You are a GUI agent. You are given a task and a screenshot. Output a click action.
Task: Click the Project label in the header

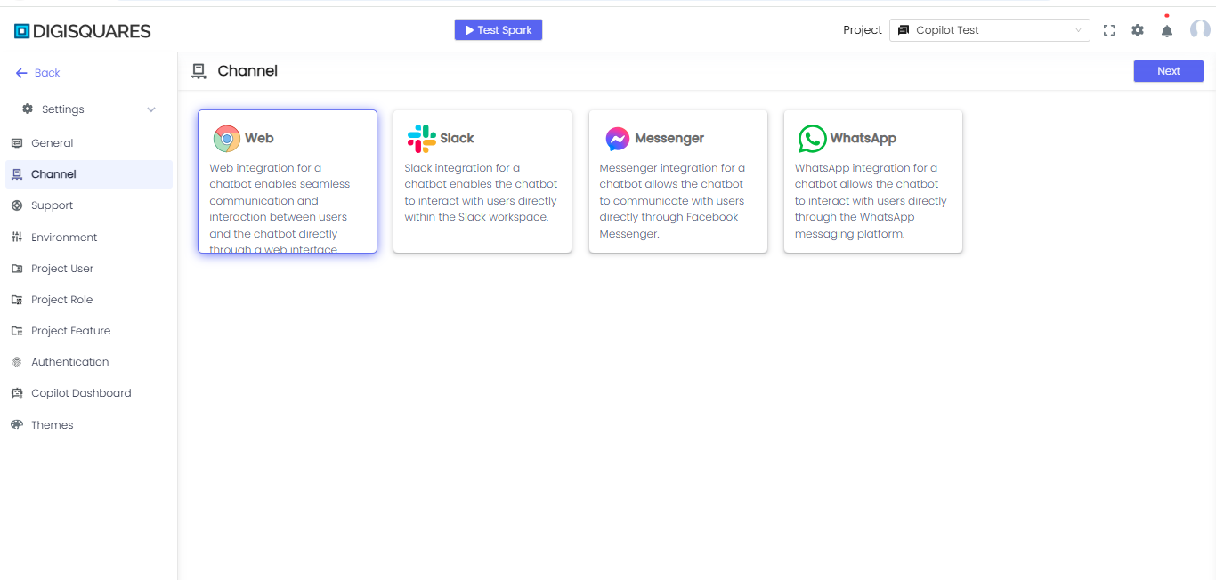tap(863, 30)
